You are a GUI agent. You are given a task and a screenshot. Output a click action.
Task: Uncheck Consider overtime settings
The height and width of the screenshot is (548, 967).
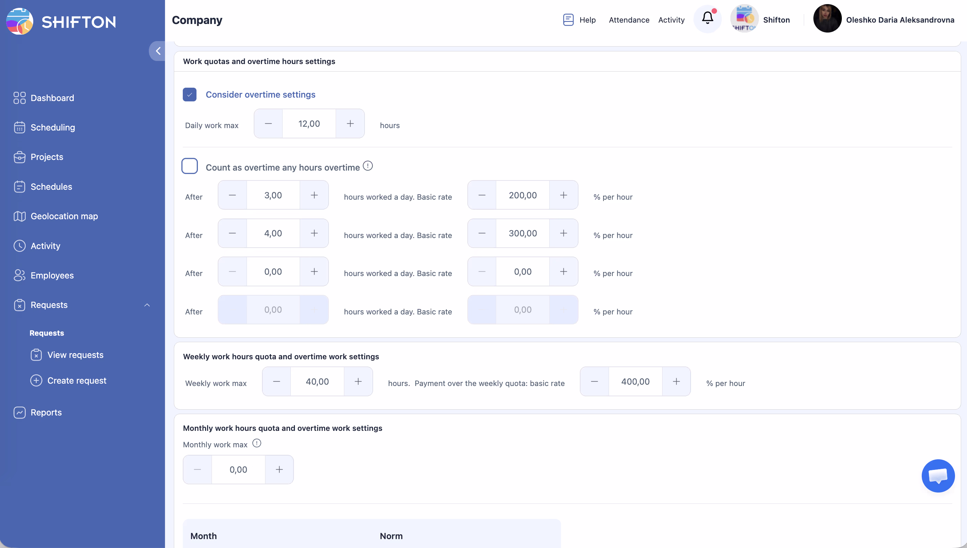pos(190,95)
